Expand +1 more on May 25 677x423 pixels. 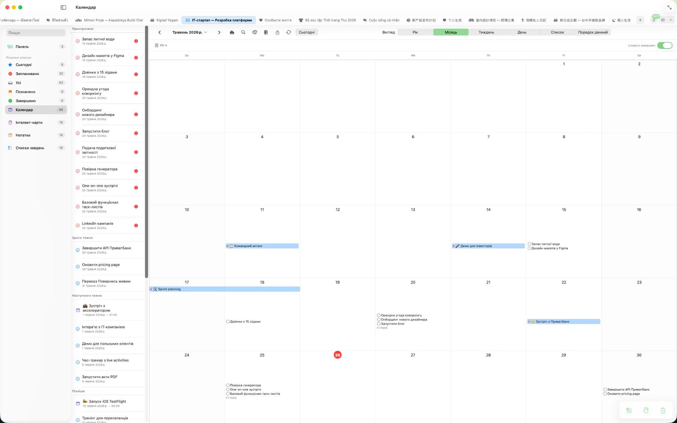(231, 398)
